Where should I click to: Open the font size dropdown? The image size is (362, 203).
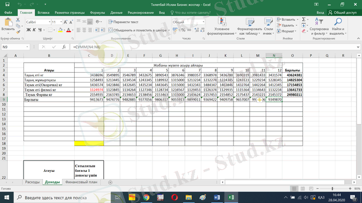pos(61,22)
